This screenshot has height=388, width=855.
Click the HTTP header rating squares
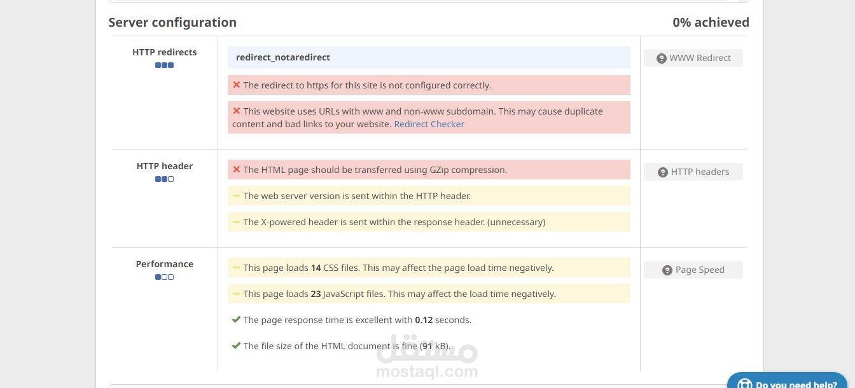(164, 179)
